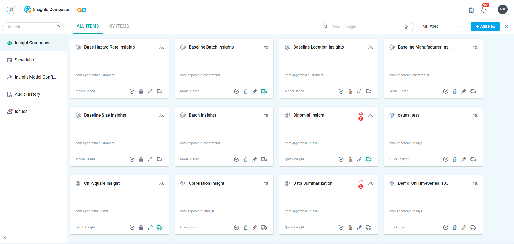This screenshot has width=514, height=244.
Task: Click warning alert icon on Data Summarization 1
Action: (361, 182)
